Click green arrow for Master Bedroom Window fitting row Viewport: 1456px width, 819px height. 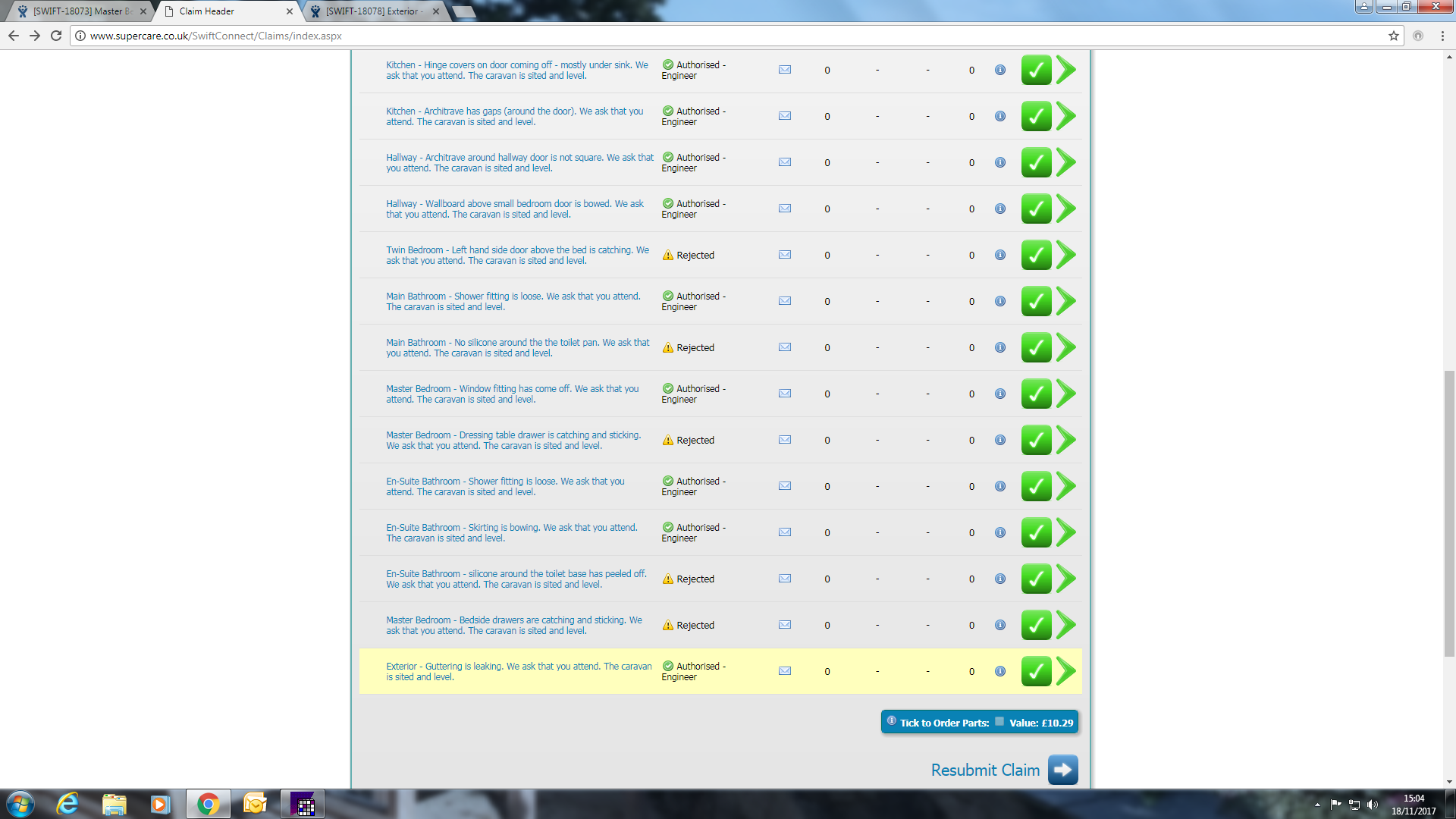coord(1066,394)
